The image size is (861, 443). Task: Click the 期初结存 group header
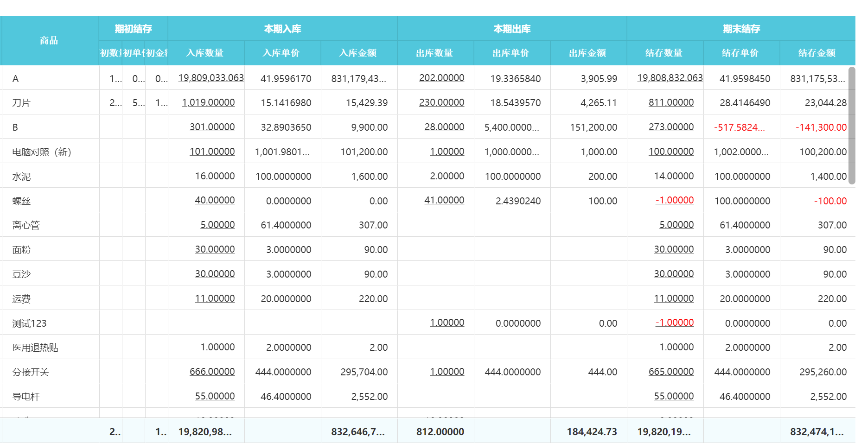133,29
